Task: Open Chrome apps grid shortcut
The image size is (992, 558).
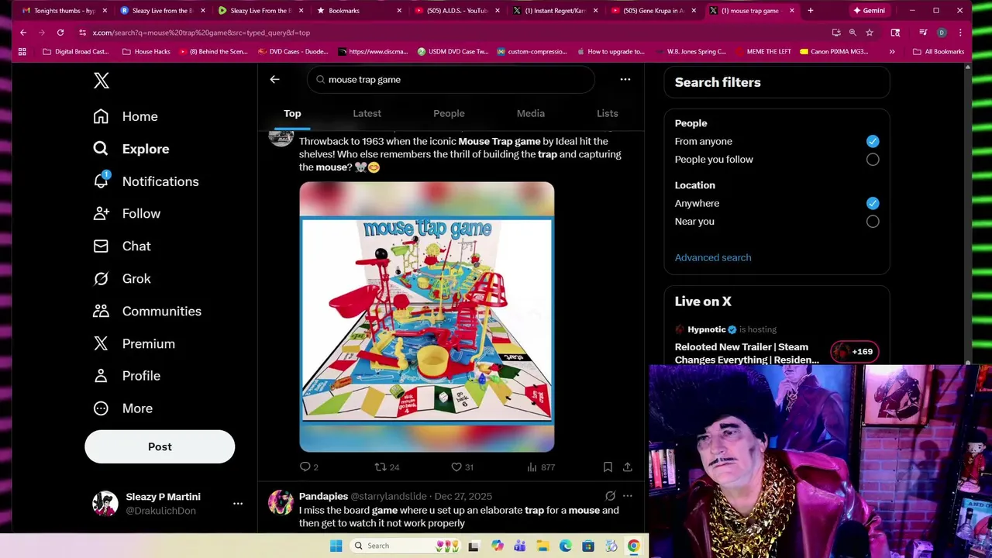Action: [x=22, y=52]
